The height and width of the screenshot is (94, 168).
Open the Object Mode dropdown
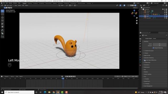pyautogui.click(x=9, y=5)
